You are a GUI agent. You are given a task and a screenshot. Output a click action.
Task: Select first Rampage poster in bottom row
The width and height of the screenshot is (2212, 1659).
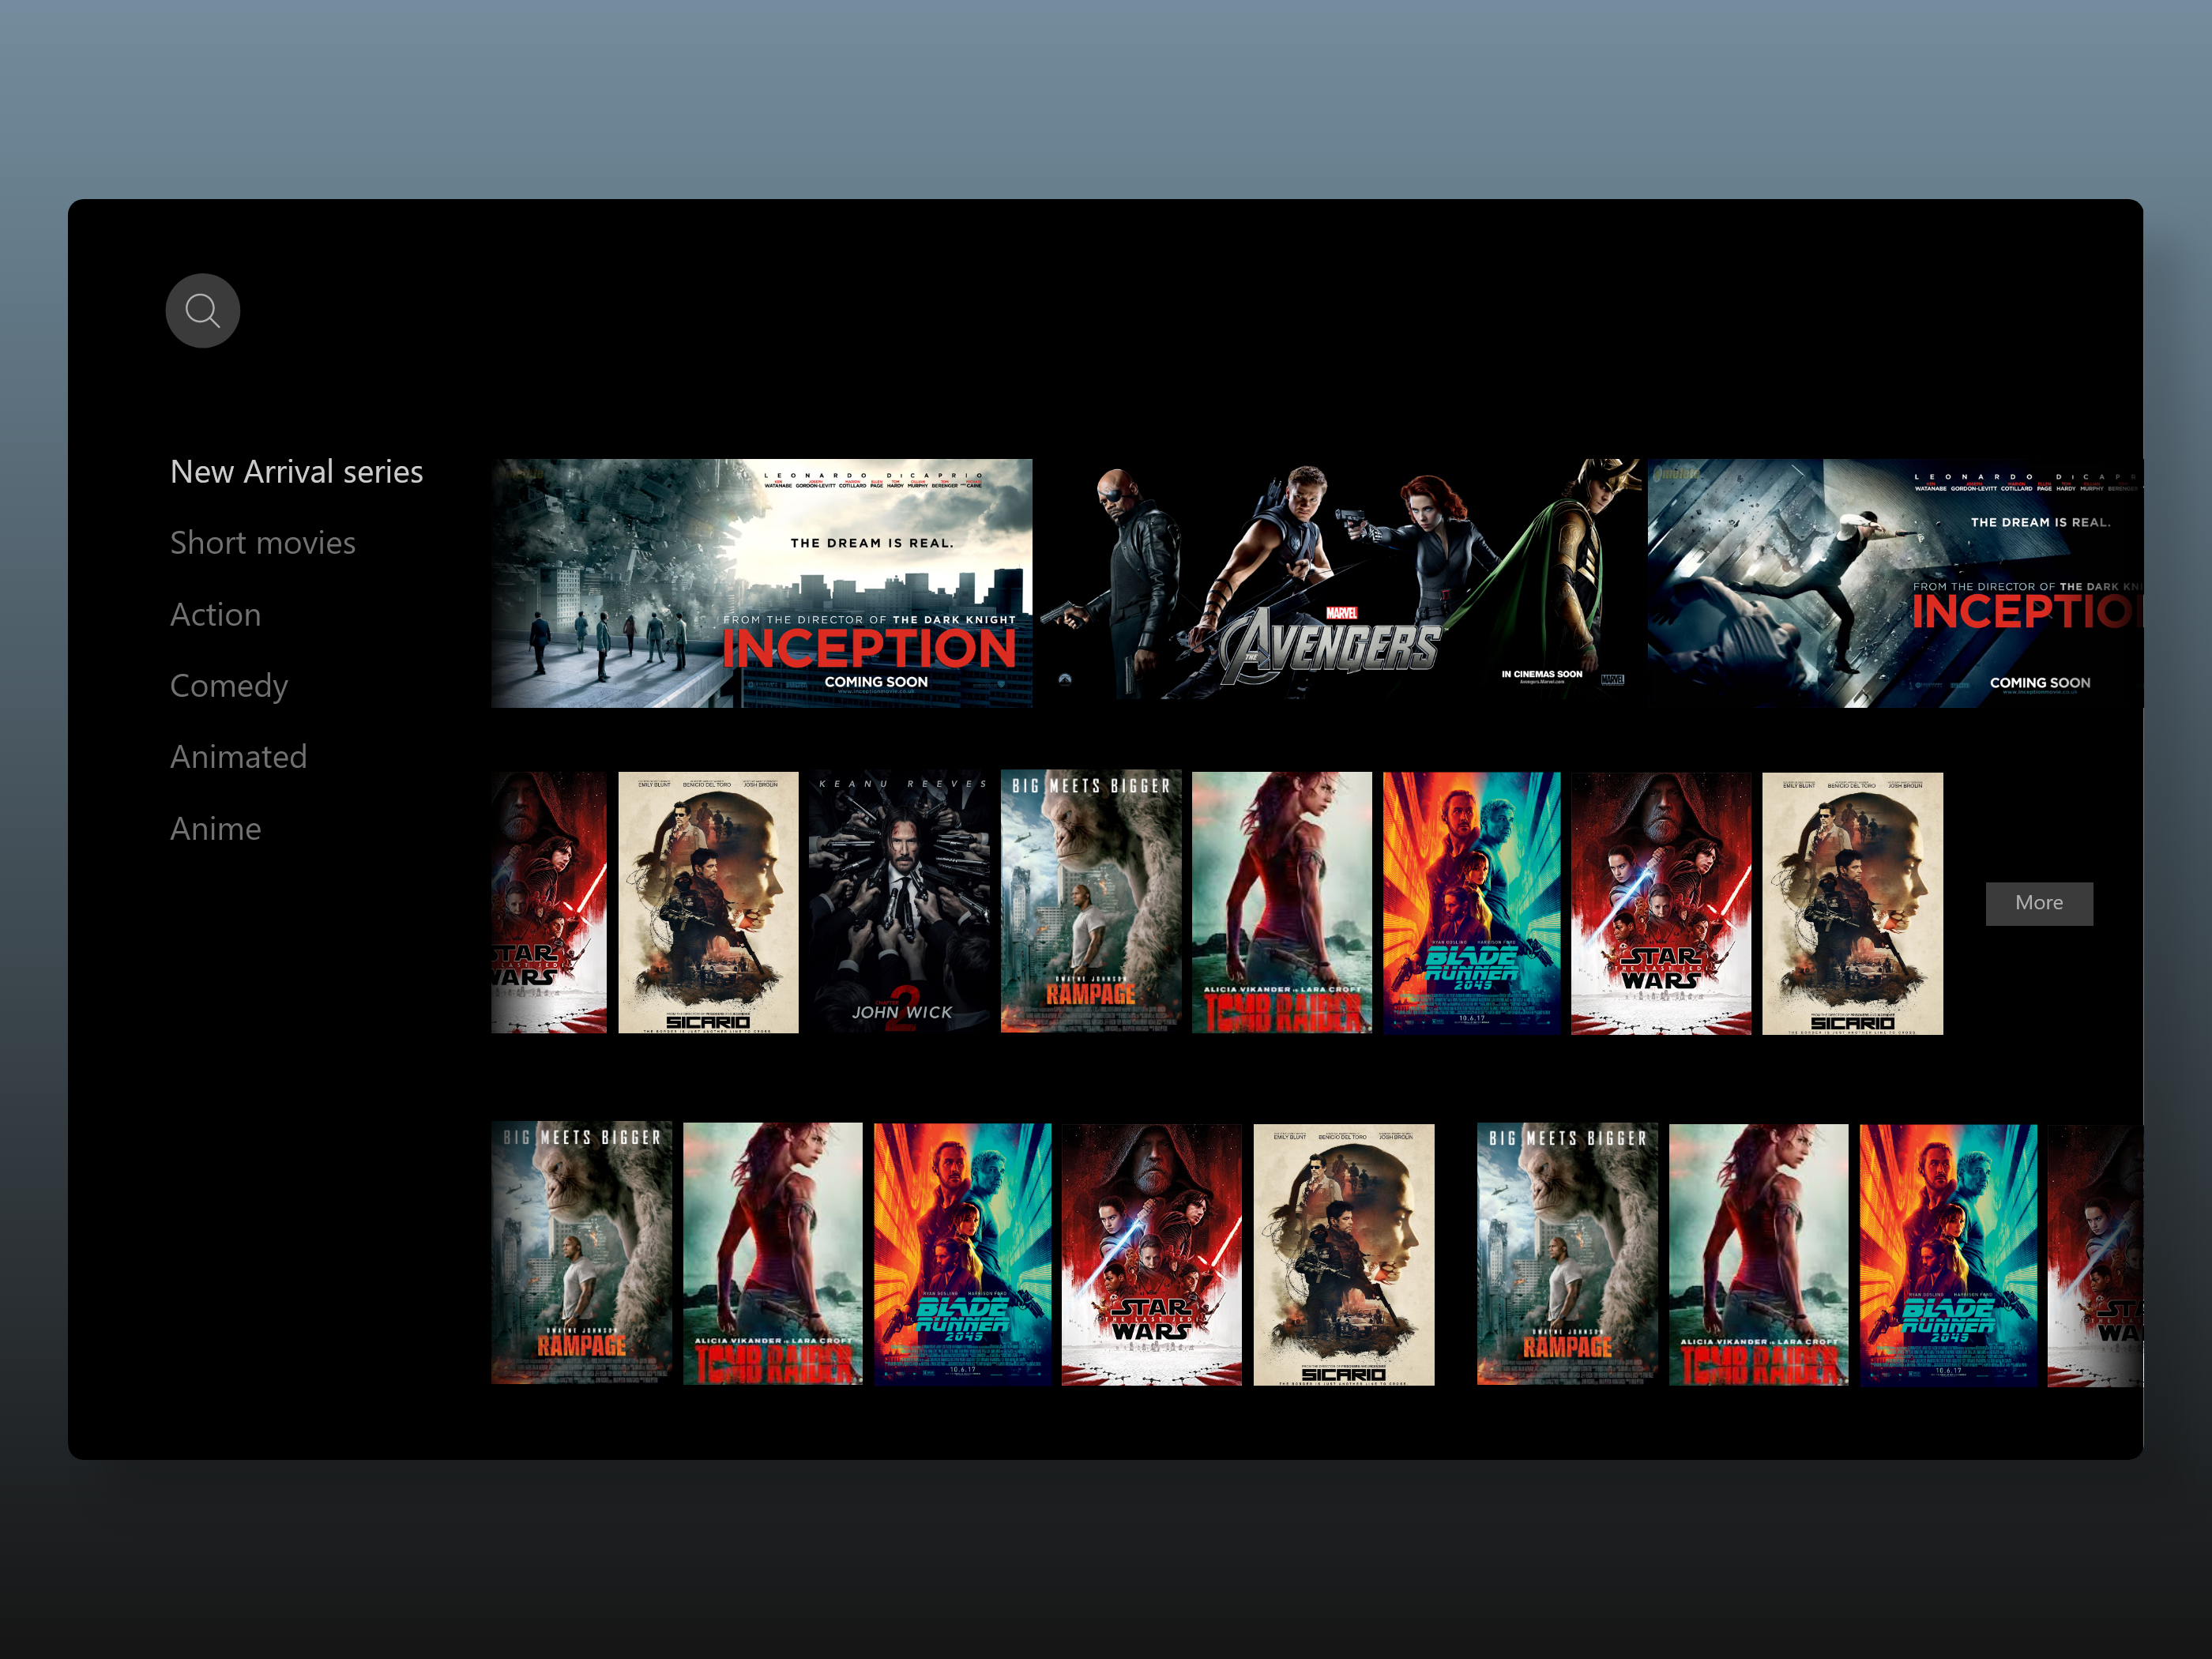pyautogui.click(x=581, y=1254)
